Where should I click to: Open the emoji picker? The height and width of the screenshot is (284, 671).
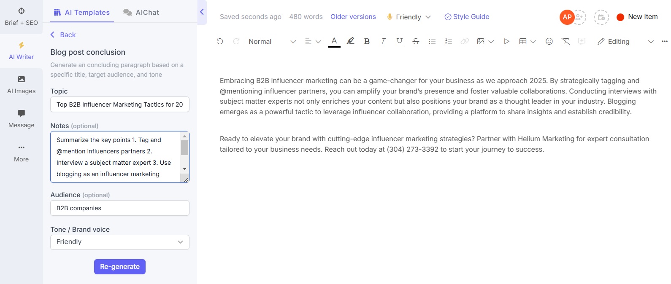pos(549,41)
